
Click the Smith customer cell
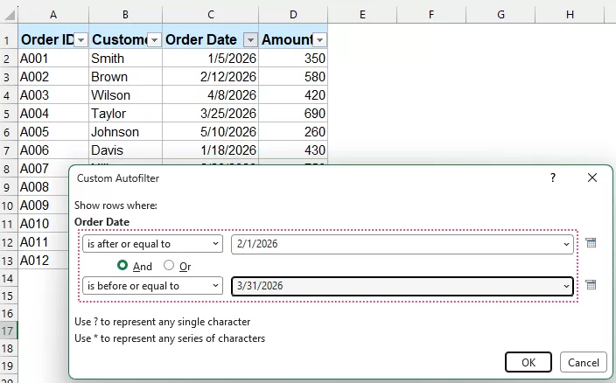tap(125, 59)
